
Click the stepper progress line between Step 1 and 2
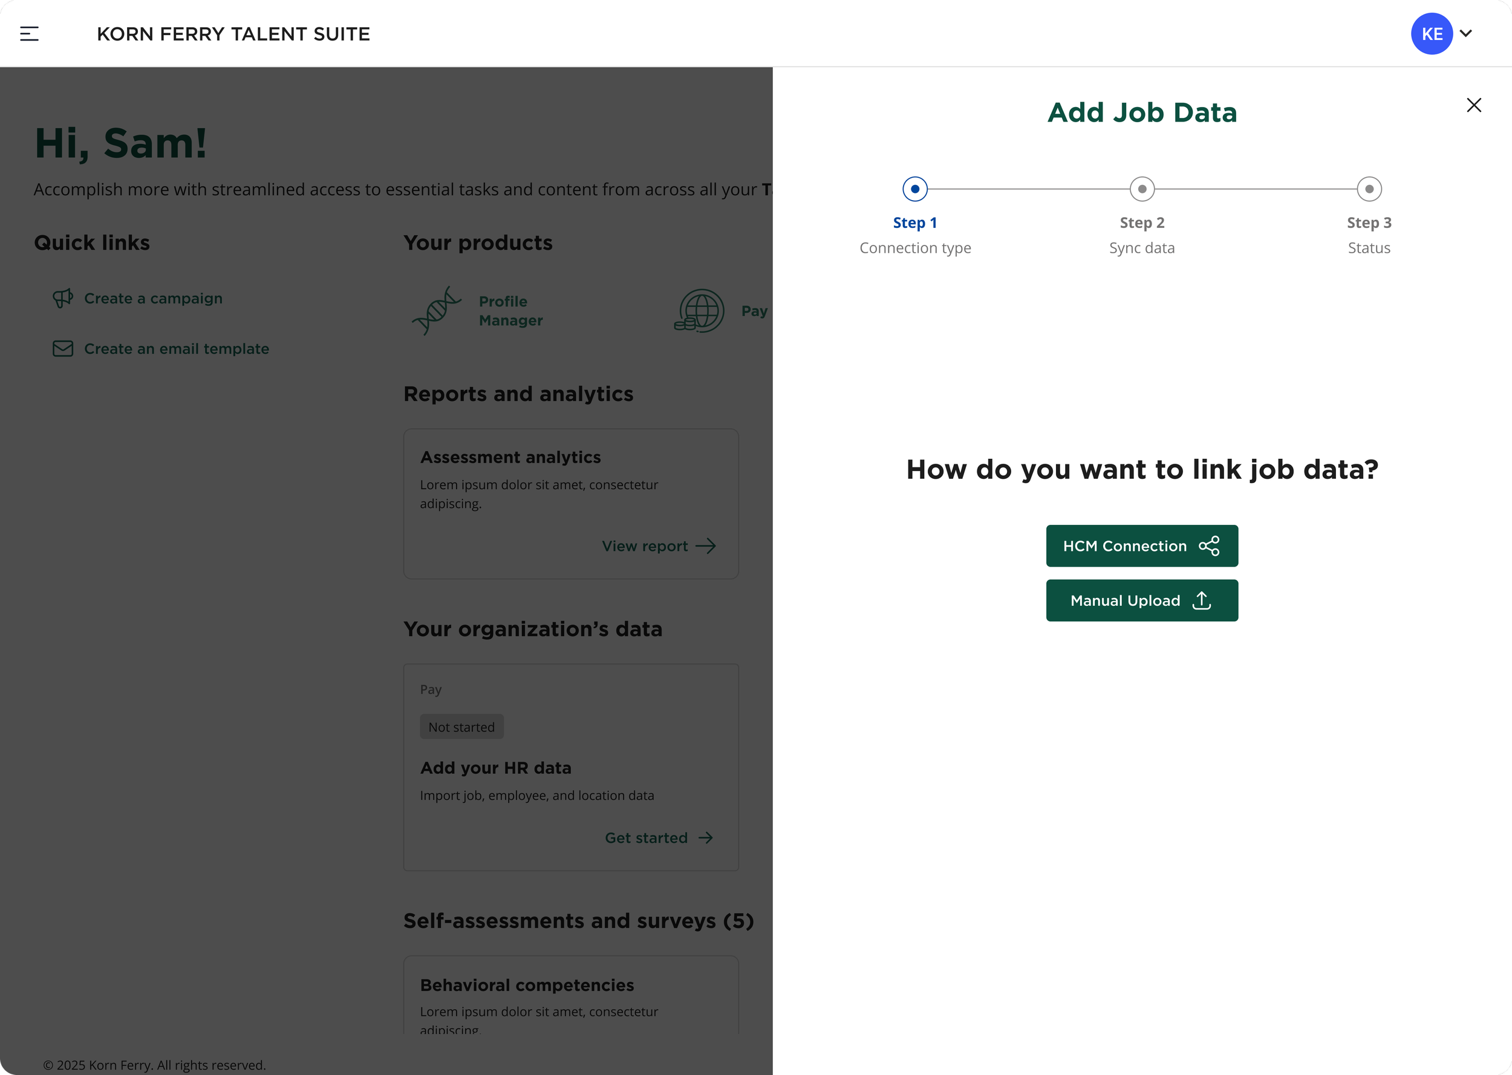1029,189
